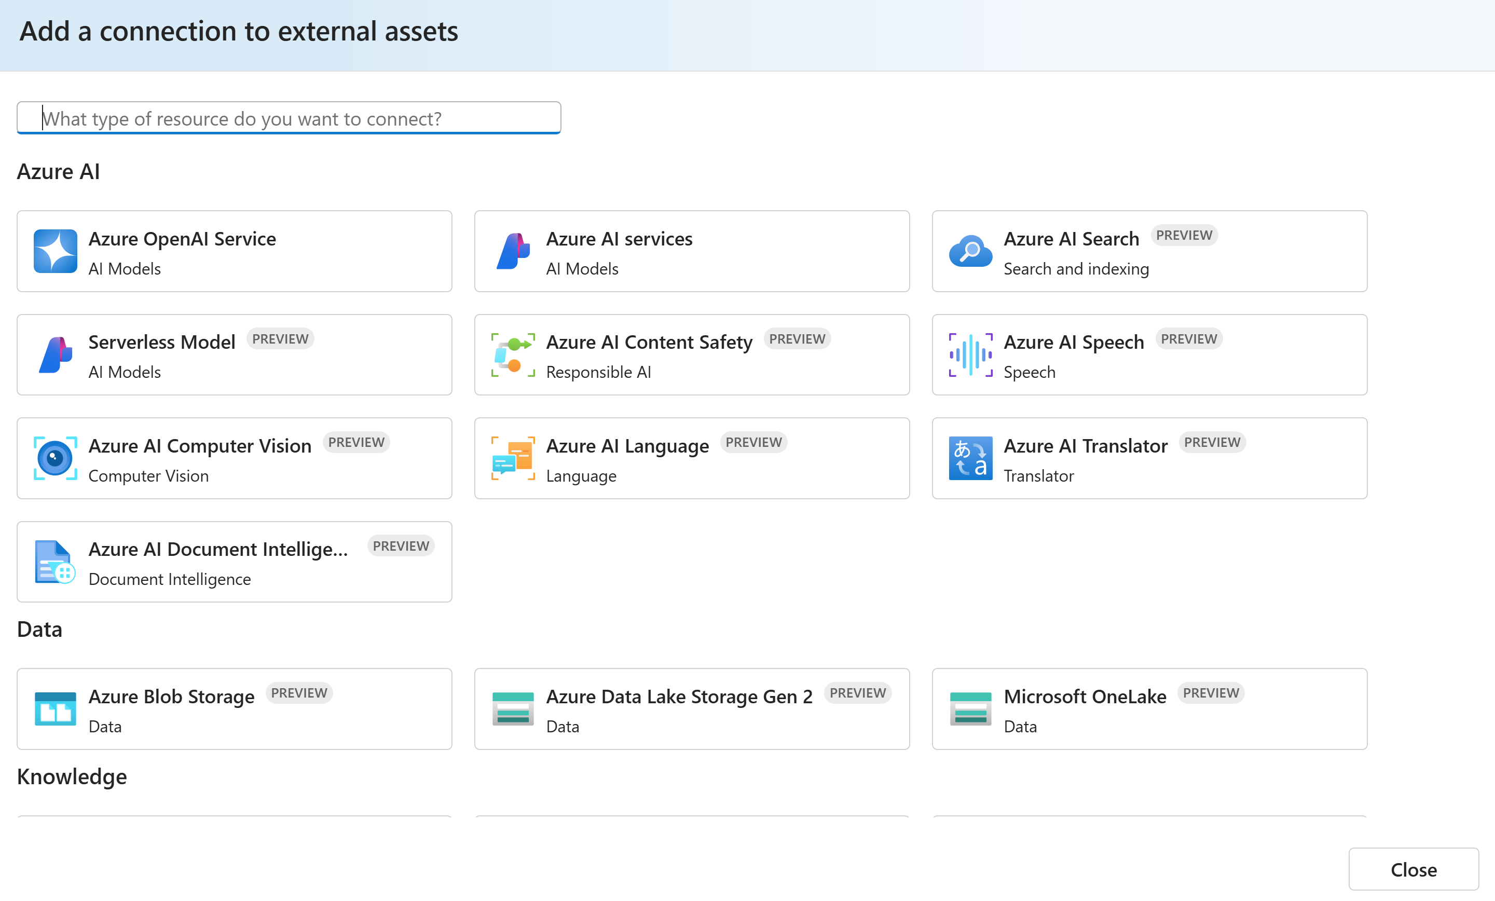The image size is (1495, 901).
Task: Click the Azure Blob Storage icon
Action: [x=55, y=708]
